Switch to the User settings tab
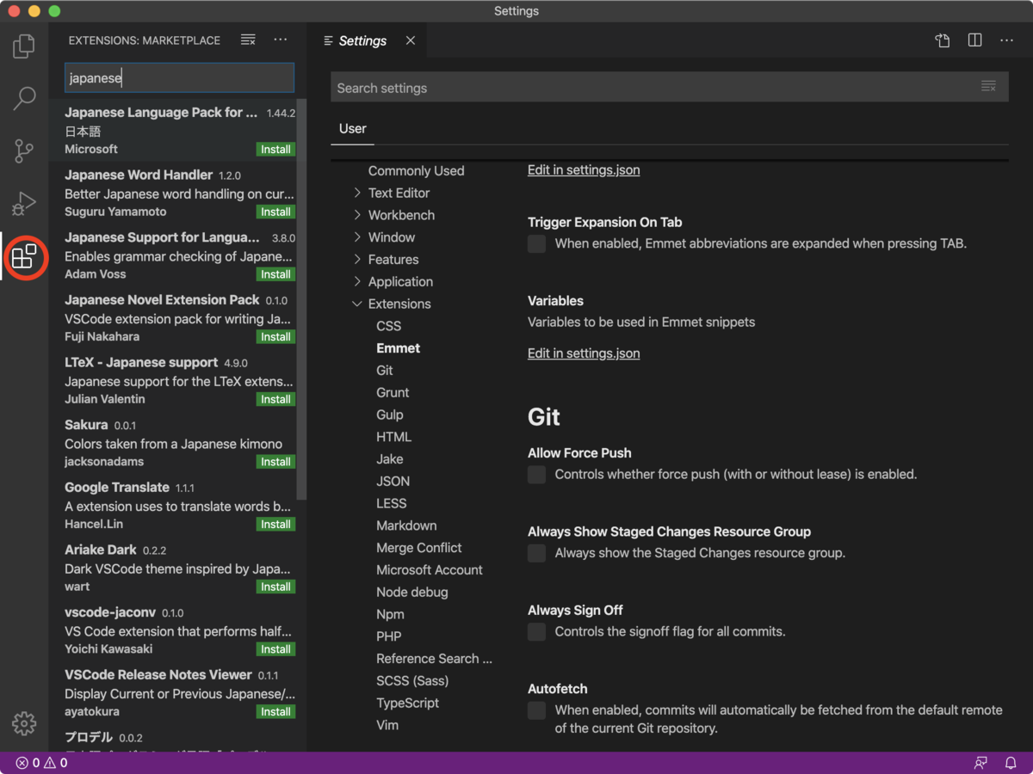Image resolution: width=1033 pixels, height=774 pixels. click(x=352, y=128)
